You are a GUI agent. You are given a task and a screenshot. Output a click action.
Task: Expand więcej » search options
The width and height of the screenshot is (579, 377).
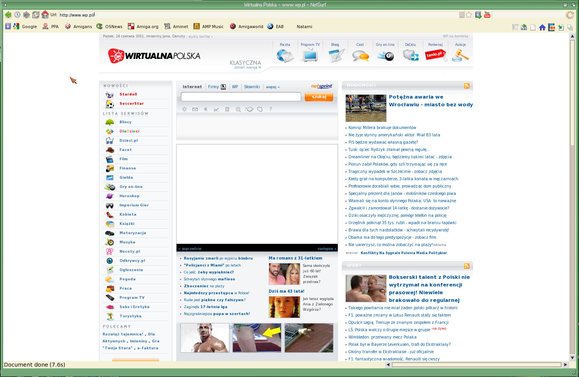coord(273,87)
